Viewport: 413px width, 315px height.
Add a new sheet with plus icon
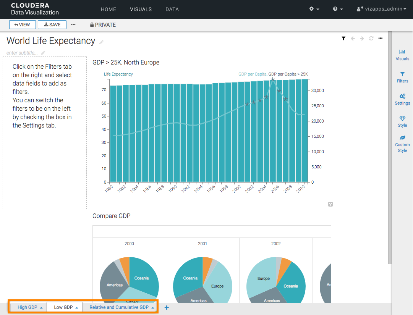coord(167,307)
